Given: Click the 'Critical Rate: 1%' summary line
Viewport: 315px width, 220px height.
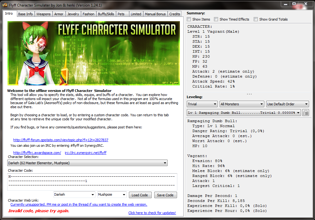Looking at the screenshot, I should pos(213,86).
